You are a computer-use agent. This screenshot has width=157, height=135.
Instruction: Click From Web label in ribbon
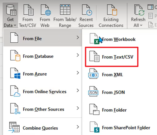click(45, 22)
